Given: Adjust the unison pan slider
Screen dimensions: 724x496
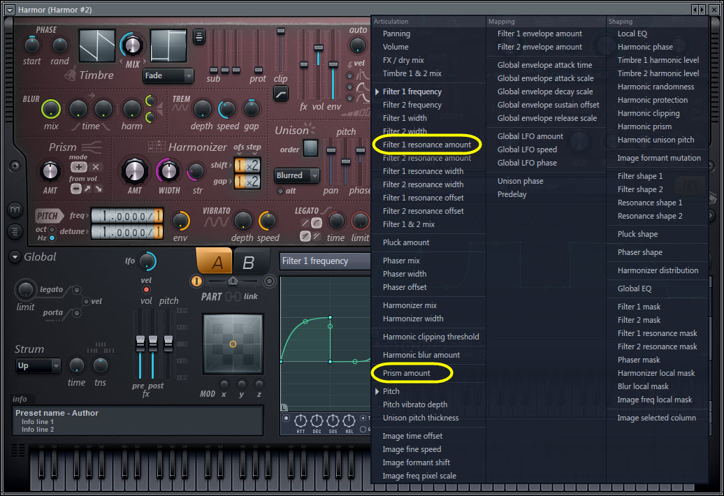Looking at the screenshot, I should tap(331, 151).
